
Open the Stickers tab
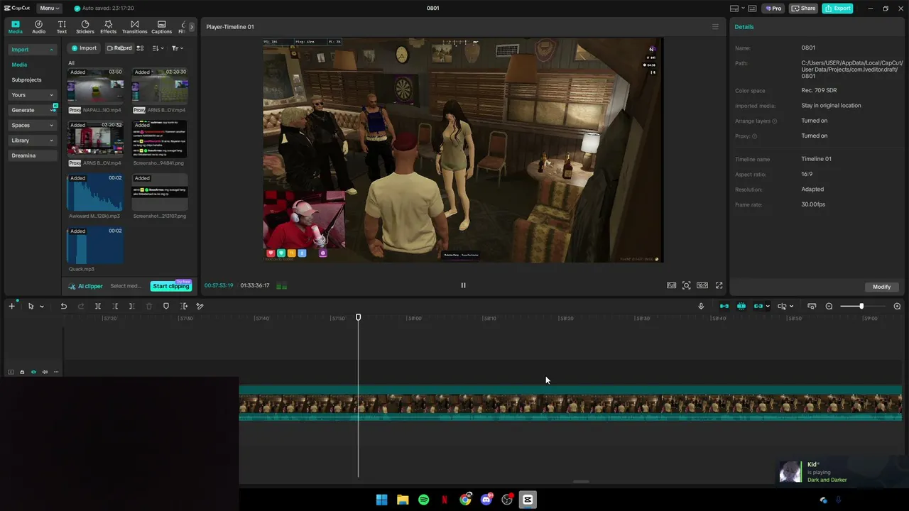coord(85,27)
